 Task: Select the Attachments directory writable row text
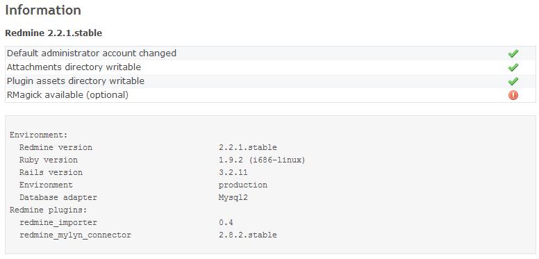pos(74,67)
